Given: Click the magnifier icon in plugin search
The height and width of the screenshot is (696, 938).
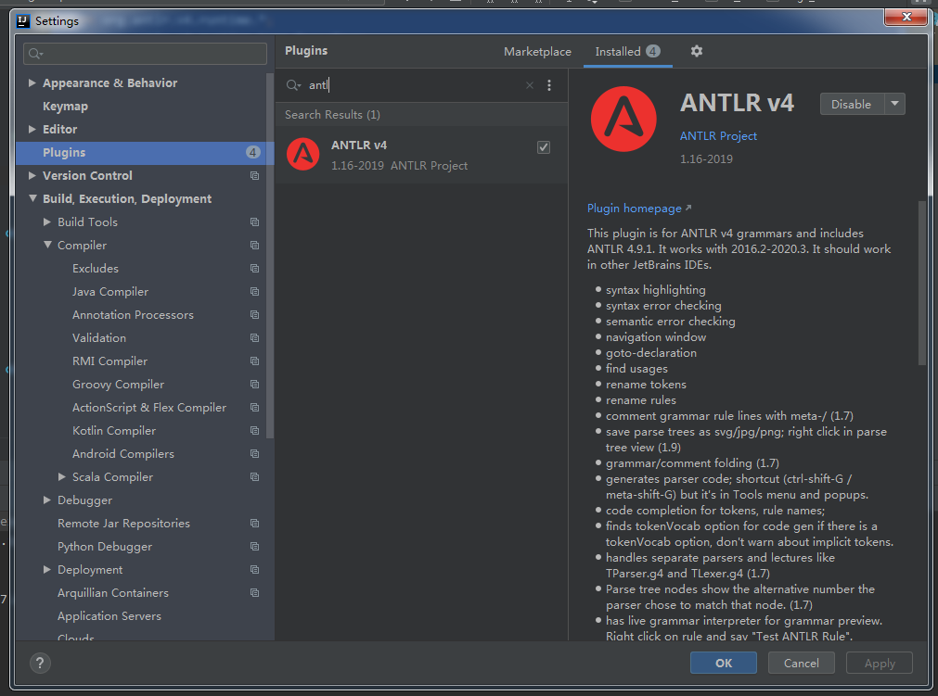Looking at the screenshot, I should tap(293, 85).
